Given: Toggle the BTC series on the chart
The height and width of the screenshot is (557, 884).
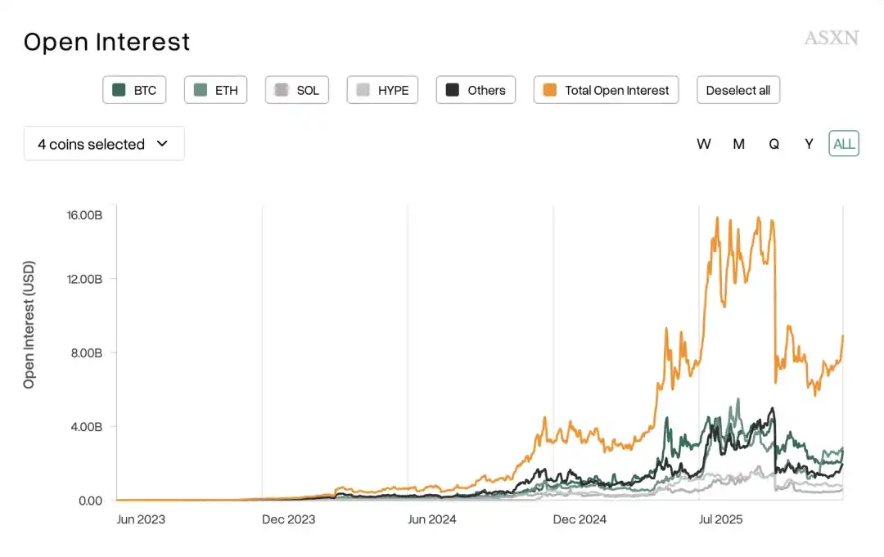Looking at the screenshot, I should click(x=133, y=90).
